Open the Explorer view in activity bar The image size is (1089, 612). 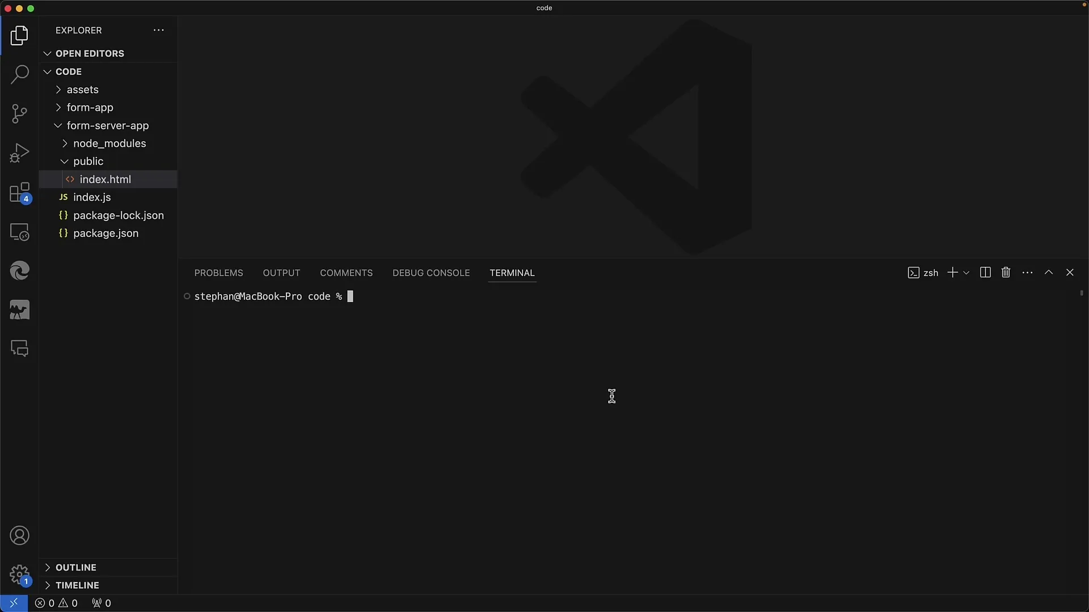pos(19,36)
